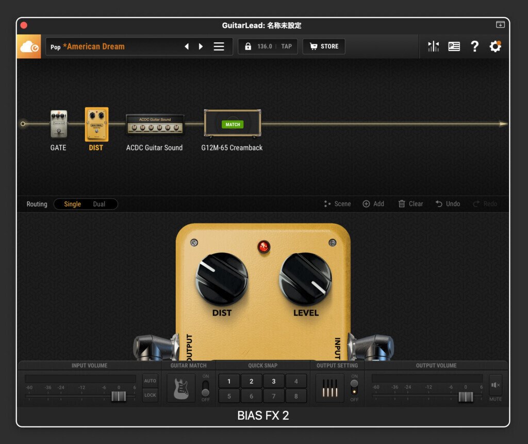Select Quick Snap 1

coord(229,382)
